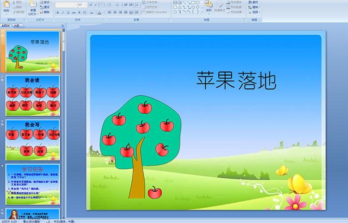Click the Clear Formatting eraser icon
348x223 pixels.
pos(101,4)
